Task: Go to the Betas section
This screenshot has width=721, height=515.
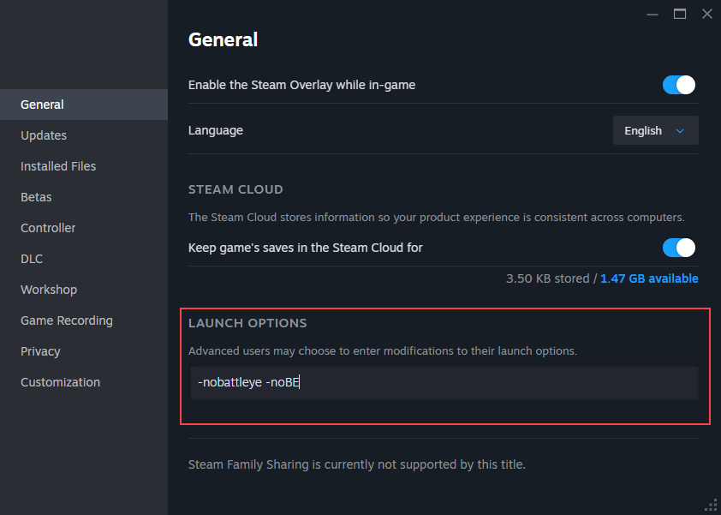Action: pos(36,197)
